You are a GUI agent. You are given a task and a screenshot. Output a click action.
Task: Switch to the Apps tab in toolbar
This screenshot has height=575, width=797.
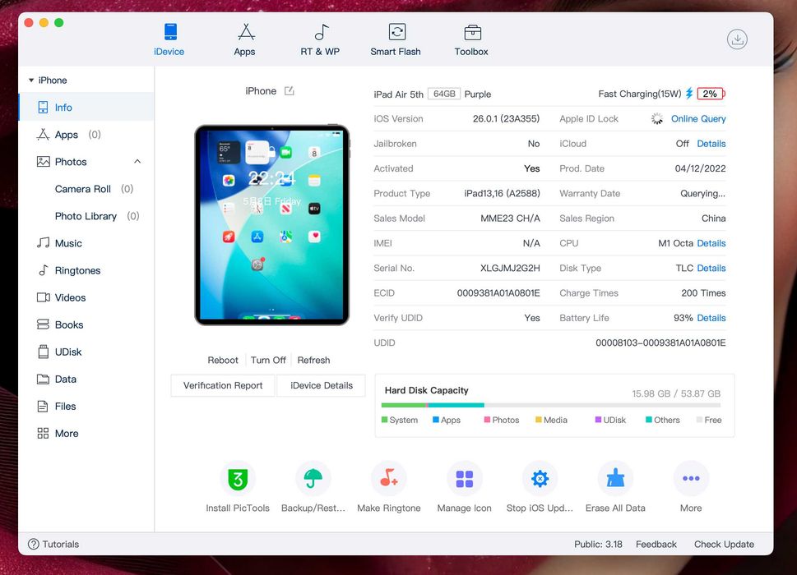tap(244, 39)
